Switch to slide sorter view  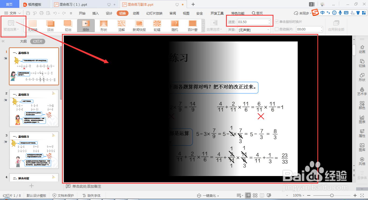point(255,195)
